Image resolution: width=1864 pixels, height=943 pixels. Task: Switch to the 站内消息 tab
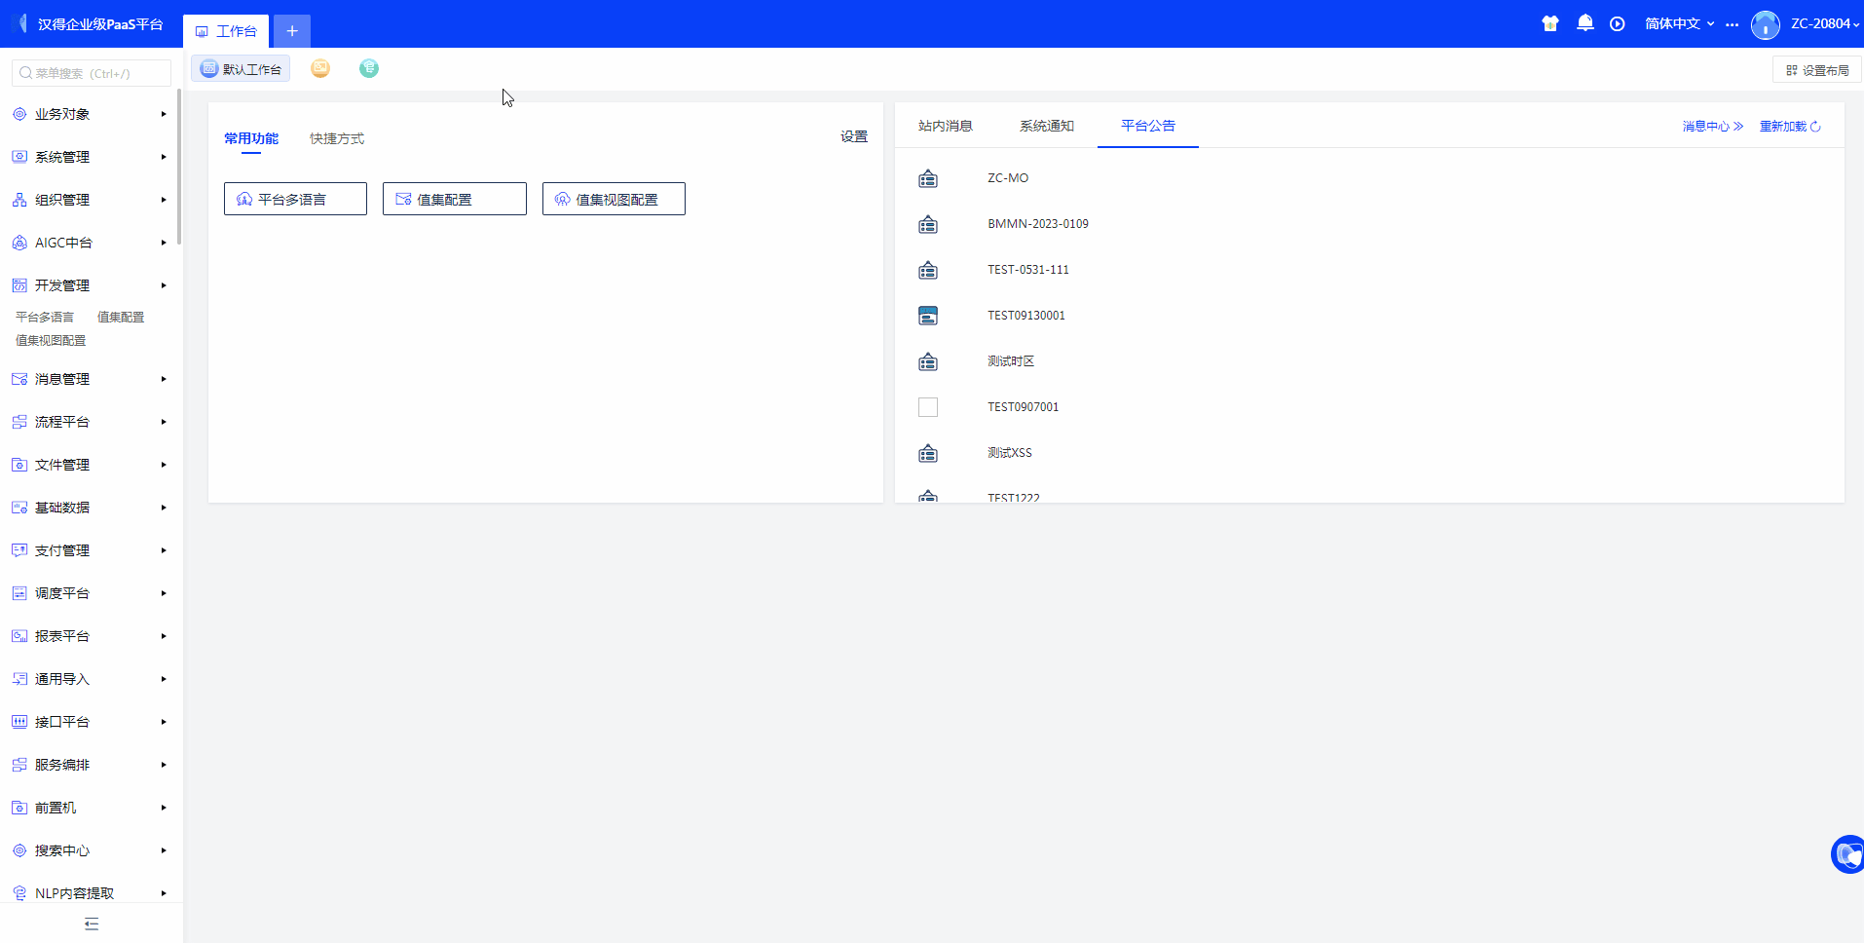[x=946, y=126]
